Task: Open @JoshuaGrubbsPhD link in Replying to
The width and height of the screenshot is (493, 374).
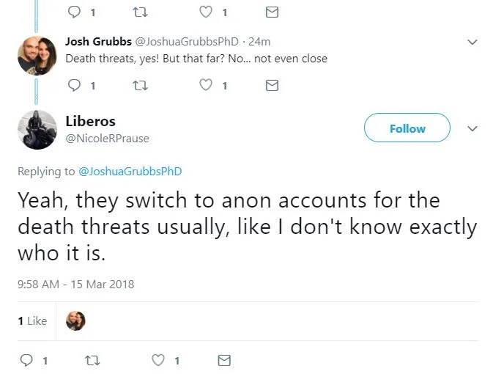Action: [130, 172]
